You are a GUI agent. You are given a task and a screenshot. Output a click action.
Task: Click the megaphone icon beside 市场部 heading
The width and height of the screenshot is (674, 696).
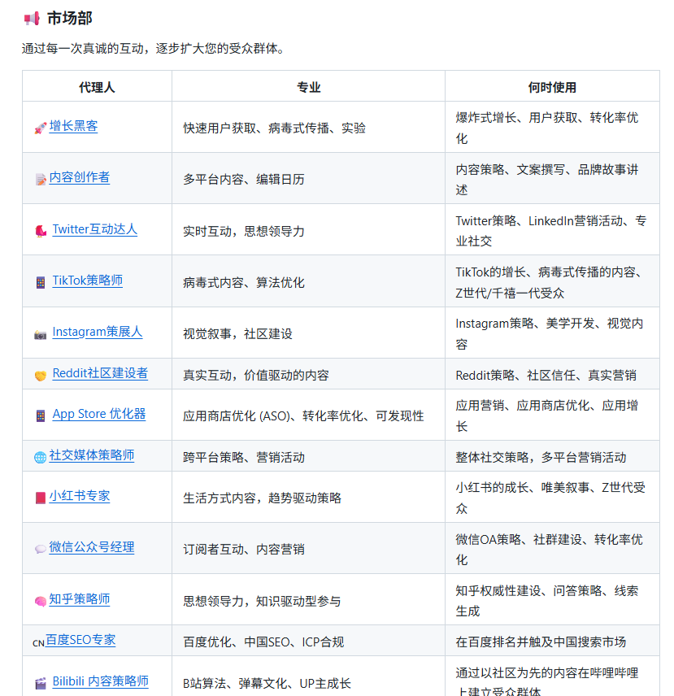click(32, 19)
